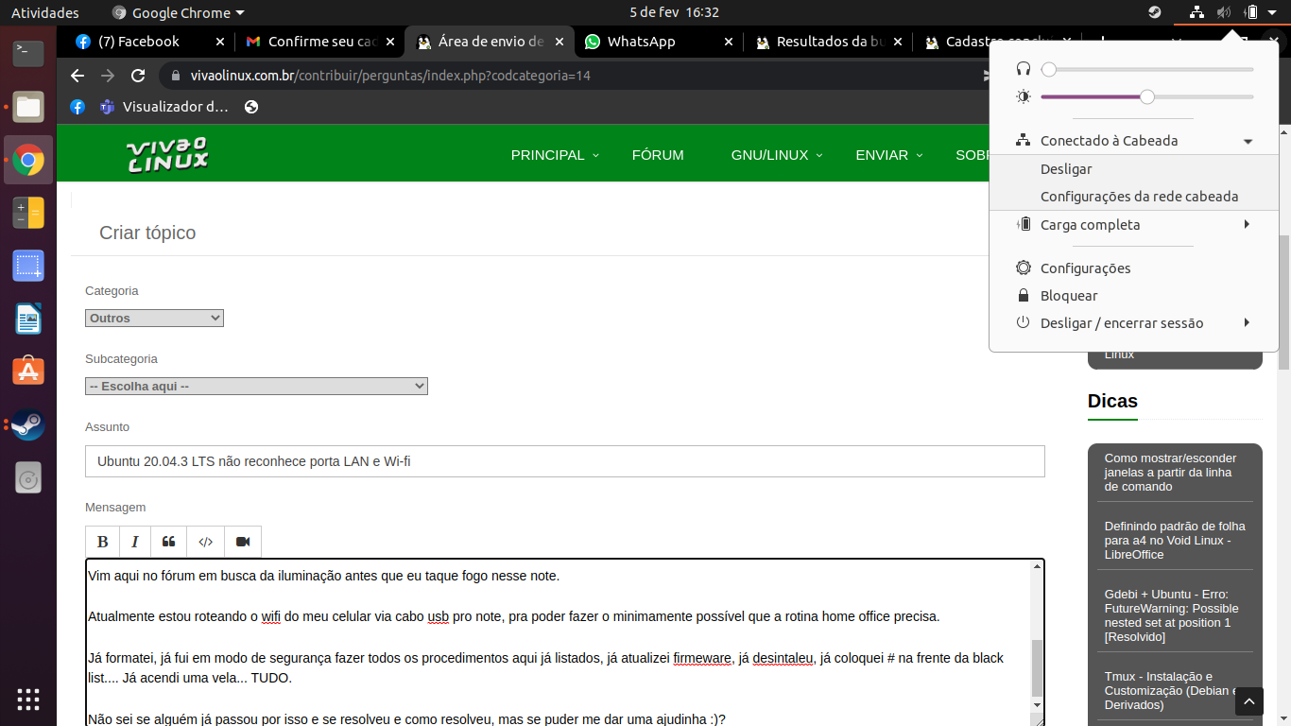Expand the ENVIAR menu
1291x726 pixels.
(x=889, y=155)
